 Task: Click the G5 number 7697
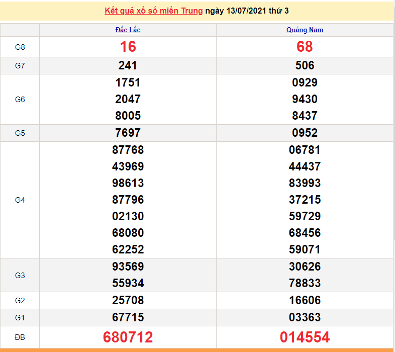pyautogui.click(x=128, y=133)
